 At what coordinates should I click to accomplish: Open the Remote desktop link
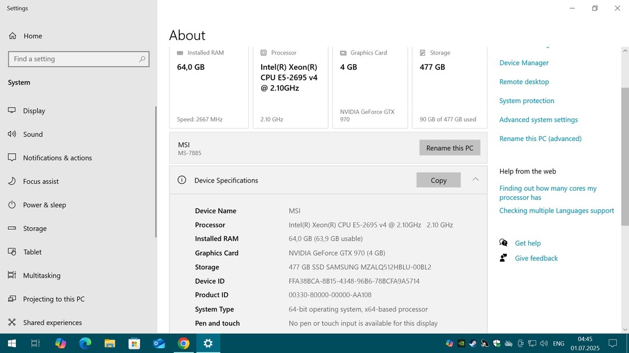point(524,82)
